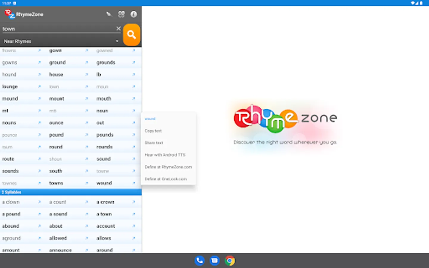Select the word 'gowns'
The image size is (429, 268).
click(x=10, y=63)
